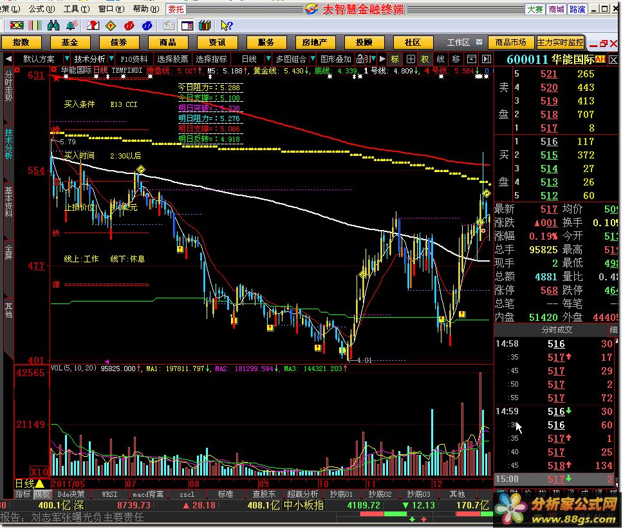Click the 委托 button
The image size is (623, 529).
point(176,9)
